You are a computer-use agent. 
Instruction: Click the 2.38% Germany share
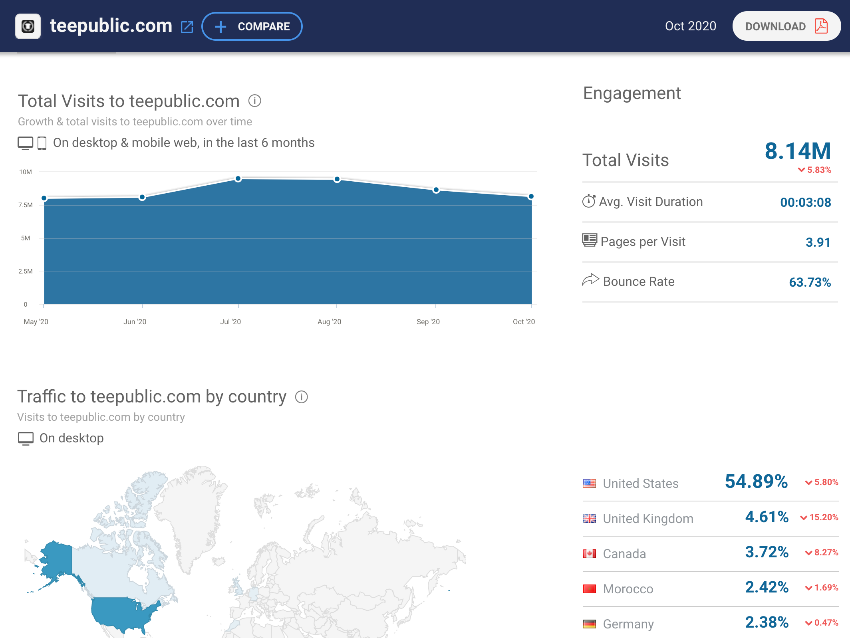[767, 622]
